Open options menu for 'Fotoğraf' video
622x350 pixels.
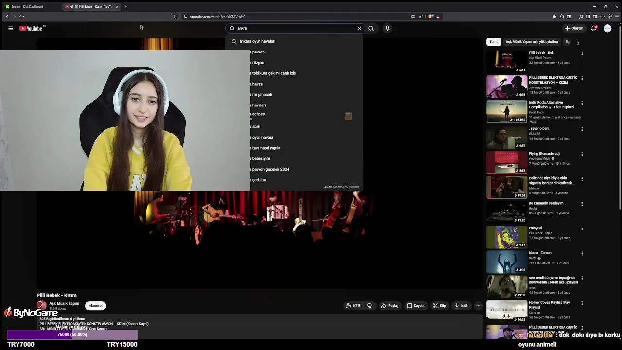(582, 228)
